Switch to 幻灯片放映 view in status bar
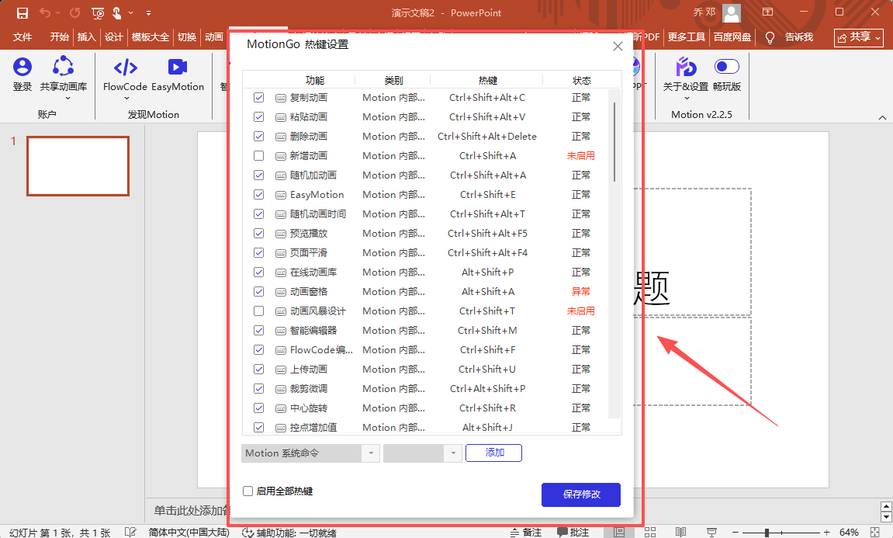The image size is (893, 538). 711,533
